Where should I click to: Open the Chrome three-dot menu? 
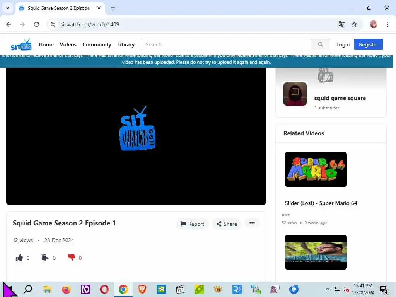(x=387, y=24)
